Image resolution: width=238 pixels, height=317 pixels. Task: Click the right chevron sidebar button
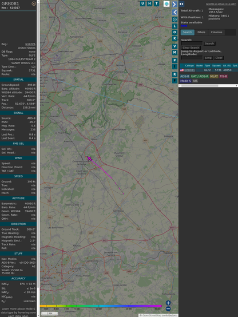click(174, 4)
